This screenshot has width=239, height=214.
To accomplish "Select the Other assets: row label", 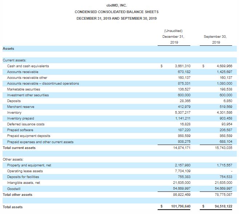I will 13,160.
